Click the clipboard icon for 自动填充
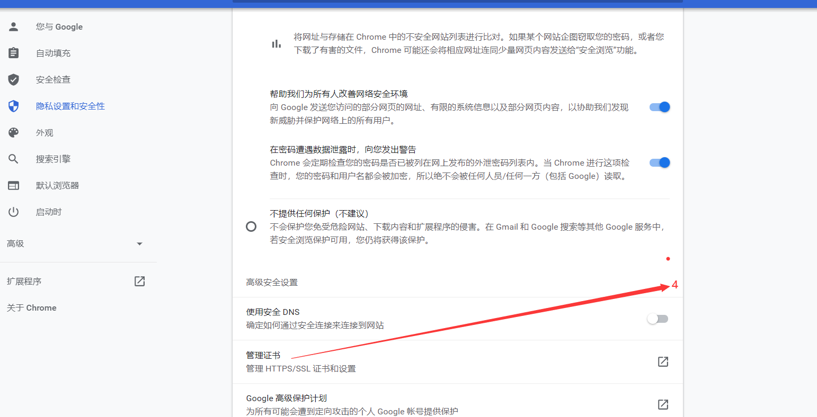 tap(14, 53)
